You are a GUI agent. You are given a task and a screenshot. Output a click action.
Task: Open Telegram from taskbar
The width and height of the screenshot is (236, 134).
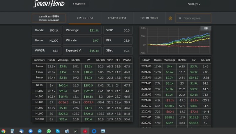[x=39, y=131]
